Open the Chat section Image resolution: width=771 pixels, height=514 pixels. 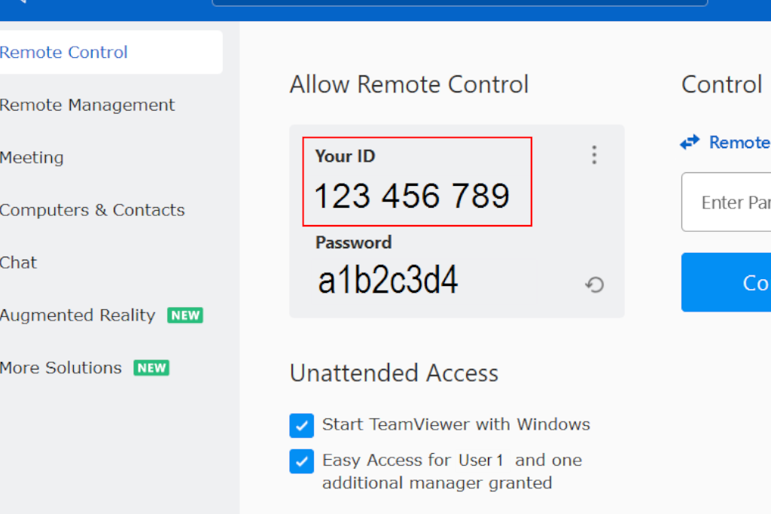coord(18,263)
